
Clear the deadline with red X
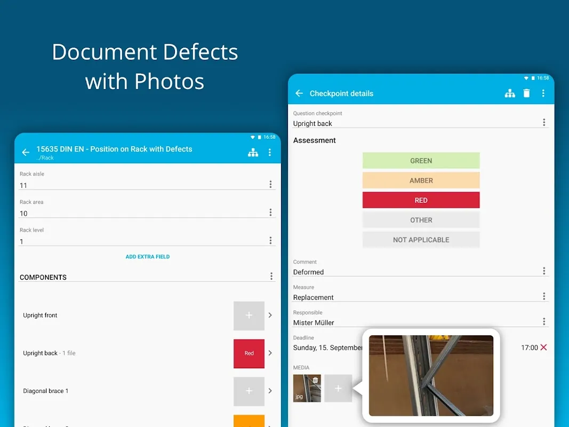pyautogui.click(x=543, y=347)
